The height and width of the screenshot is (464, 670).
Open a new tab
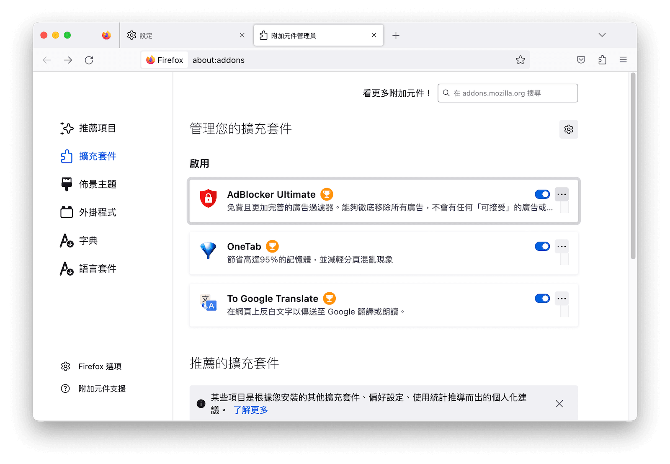click(x=396, y=36)
